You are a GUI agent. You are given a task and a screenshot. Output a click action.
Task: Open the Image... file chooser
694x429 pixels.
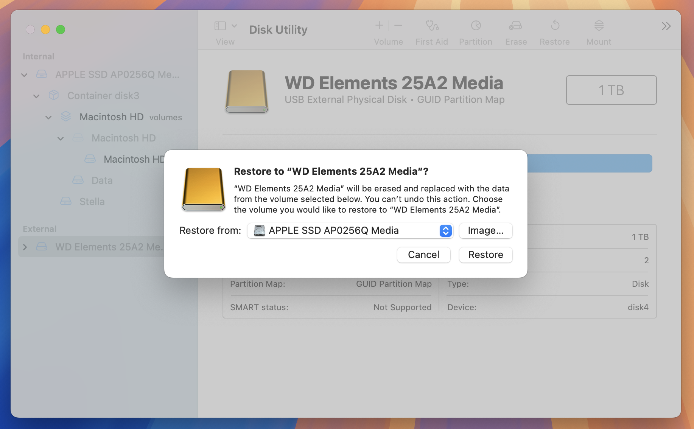pyautogui.click(x=485, y=230)
